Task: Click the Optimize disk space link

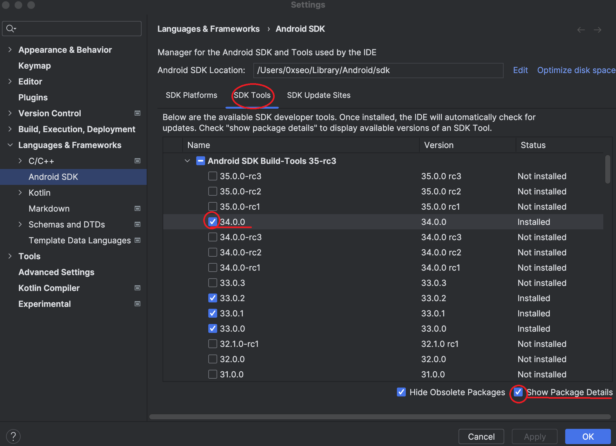Action: pos(576,70)
